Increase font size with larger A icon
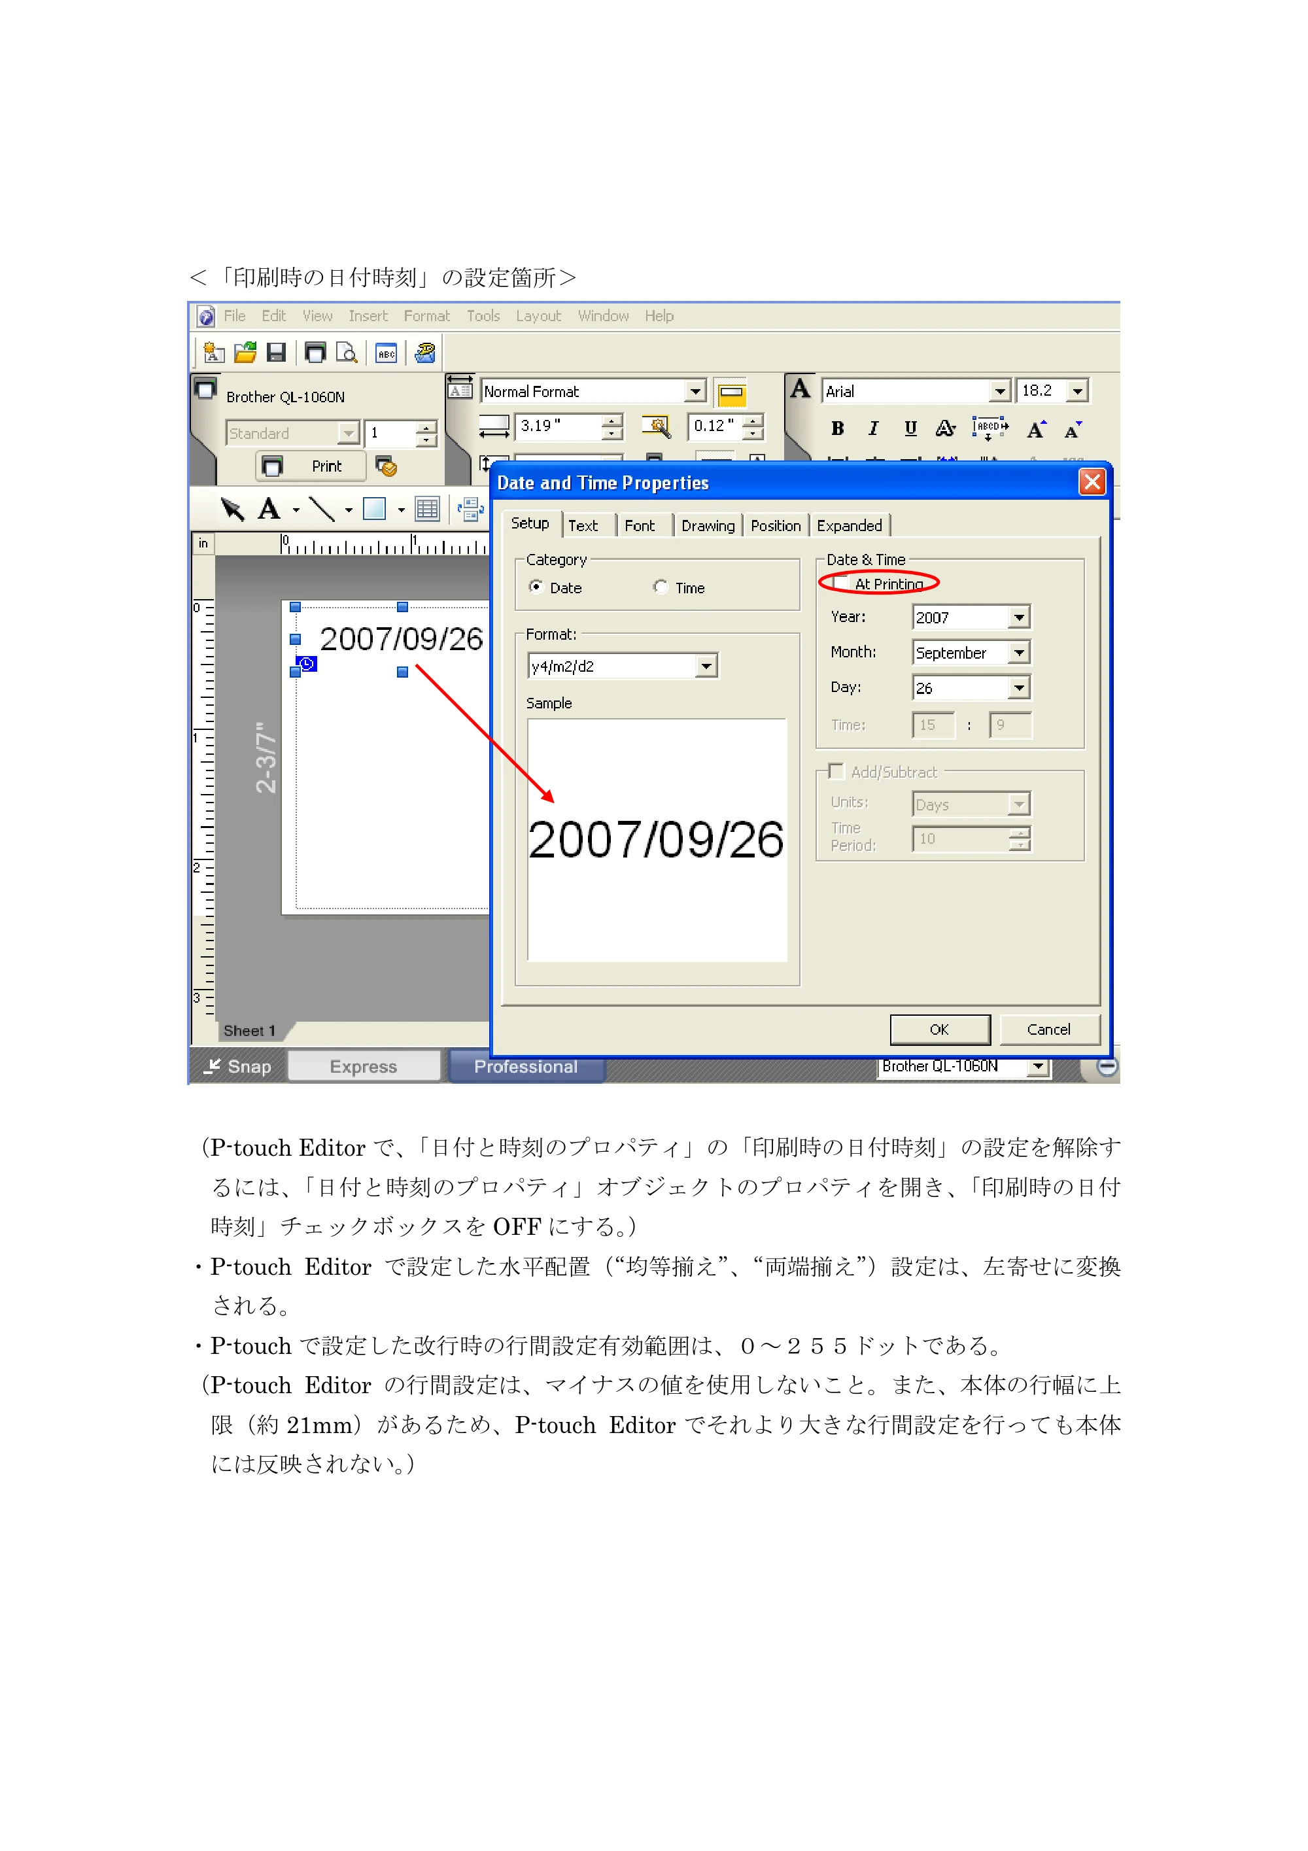This screenshot has height=1851, width=1308. click(x=1037, y=429)
